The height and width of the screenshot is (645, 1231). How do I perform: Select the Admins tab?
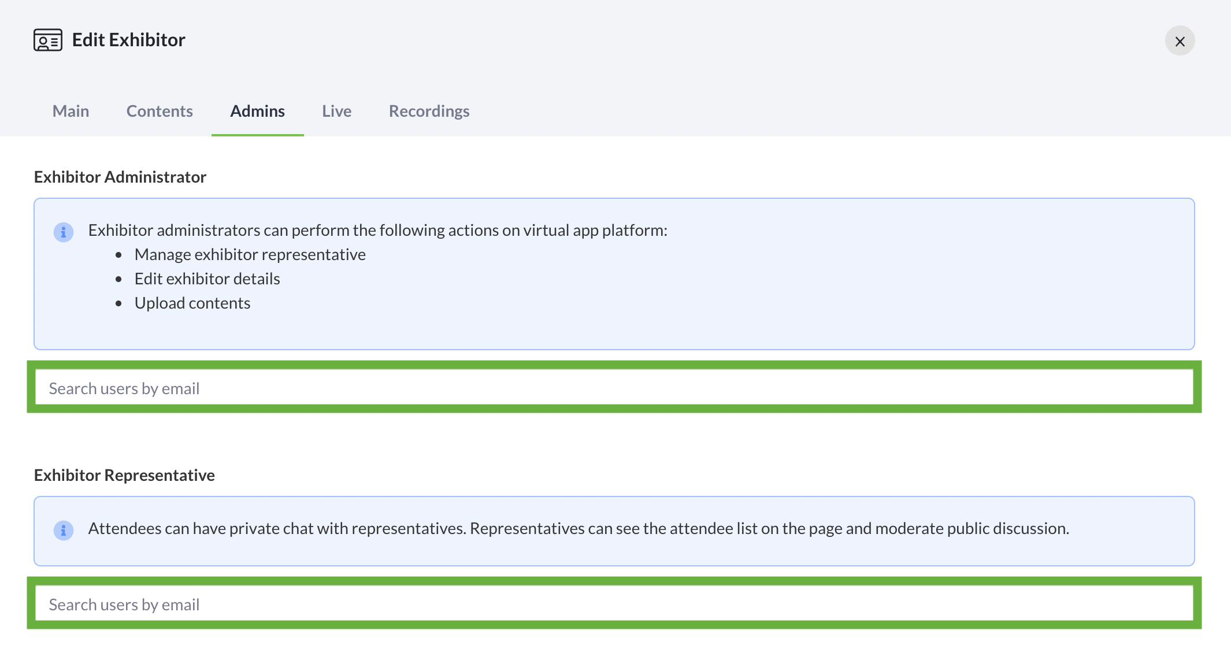[257, 111]
